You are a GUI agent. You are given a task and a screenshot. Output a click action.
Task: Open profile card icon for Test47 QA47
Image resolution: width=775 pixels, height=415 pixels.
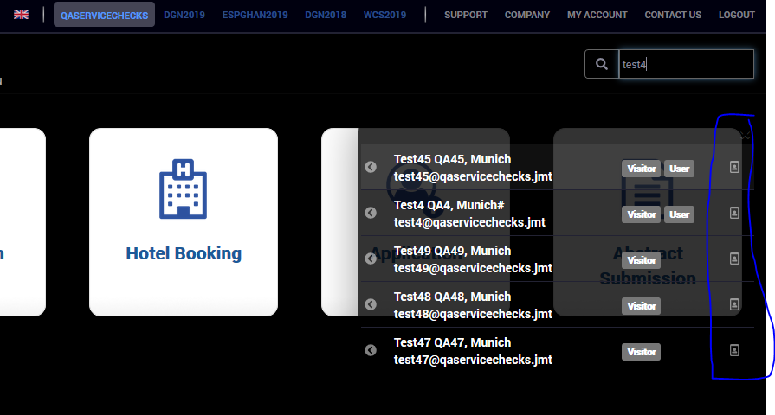tap(734, 350)
